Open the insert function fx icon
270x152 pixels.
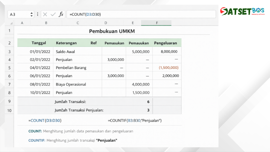(61, 14)
